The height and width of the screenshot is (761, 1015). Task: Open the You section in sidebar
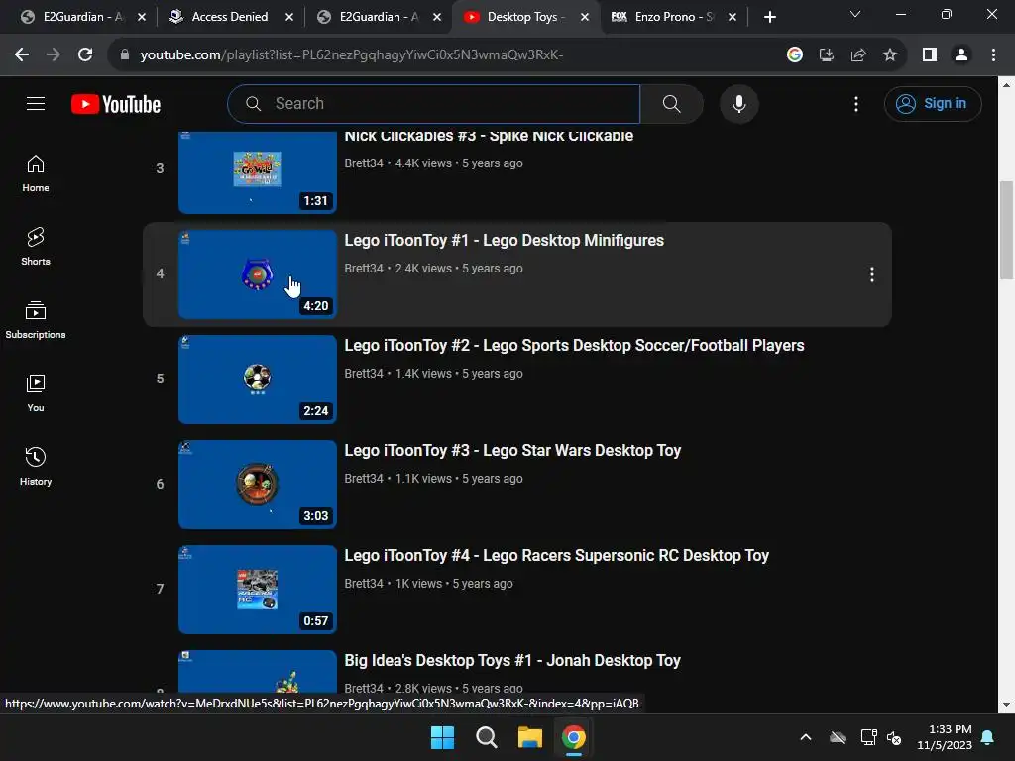36,392
